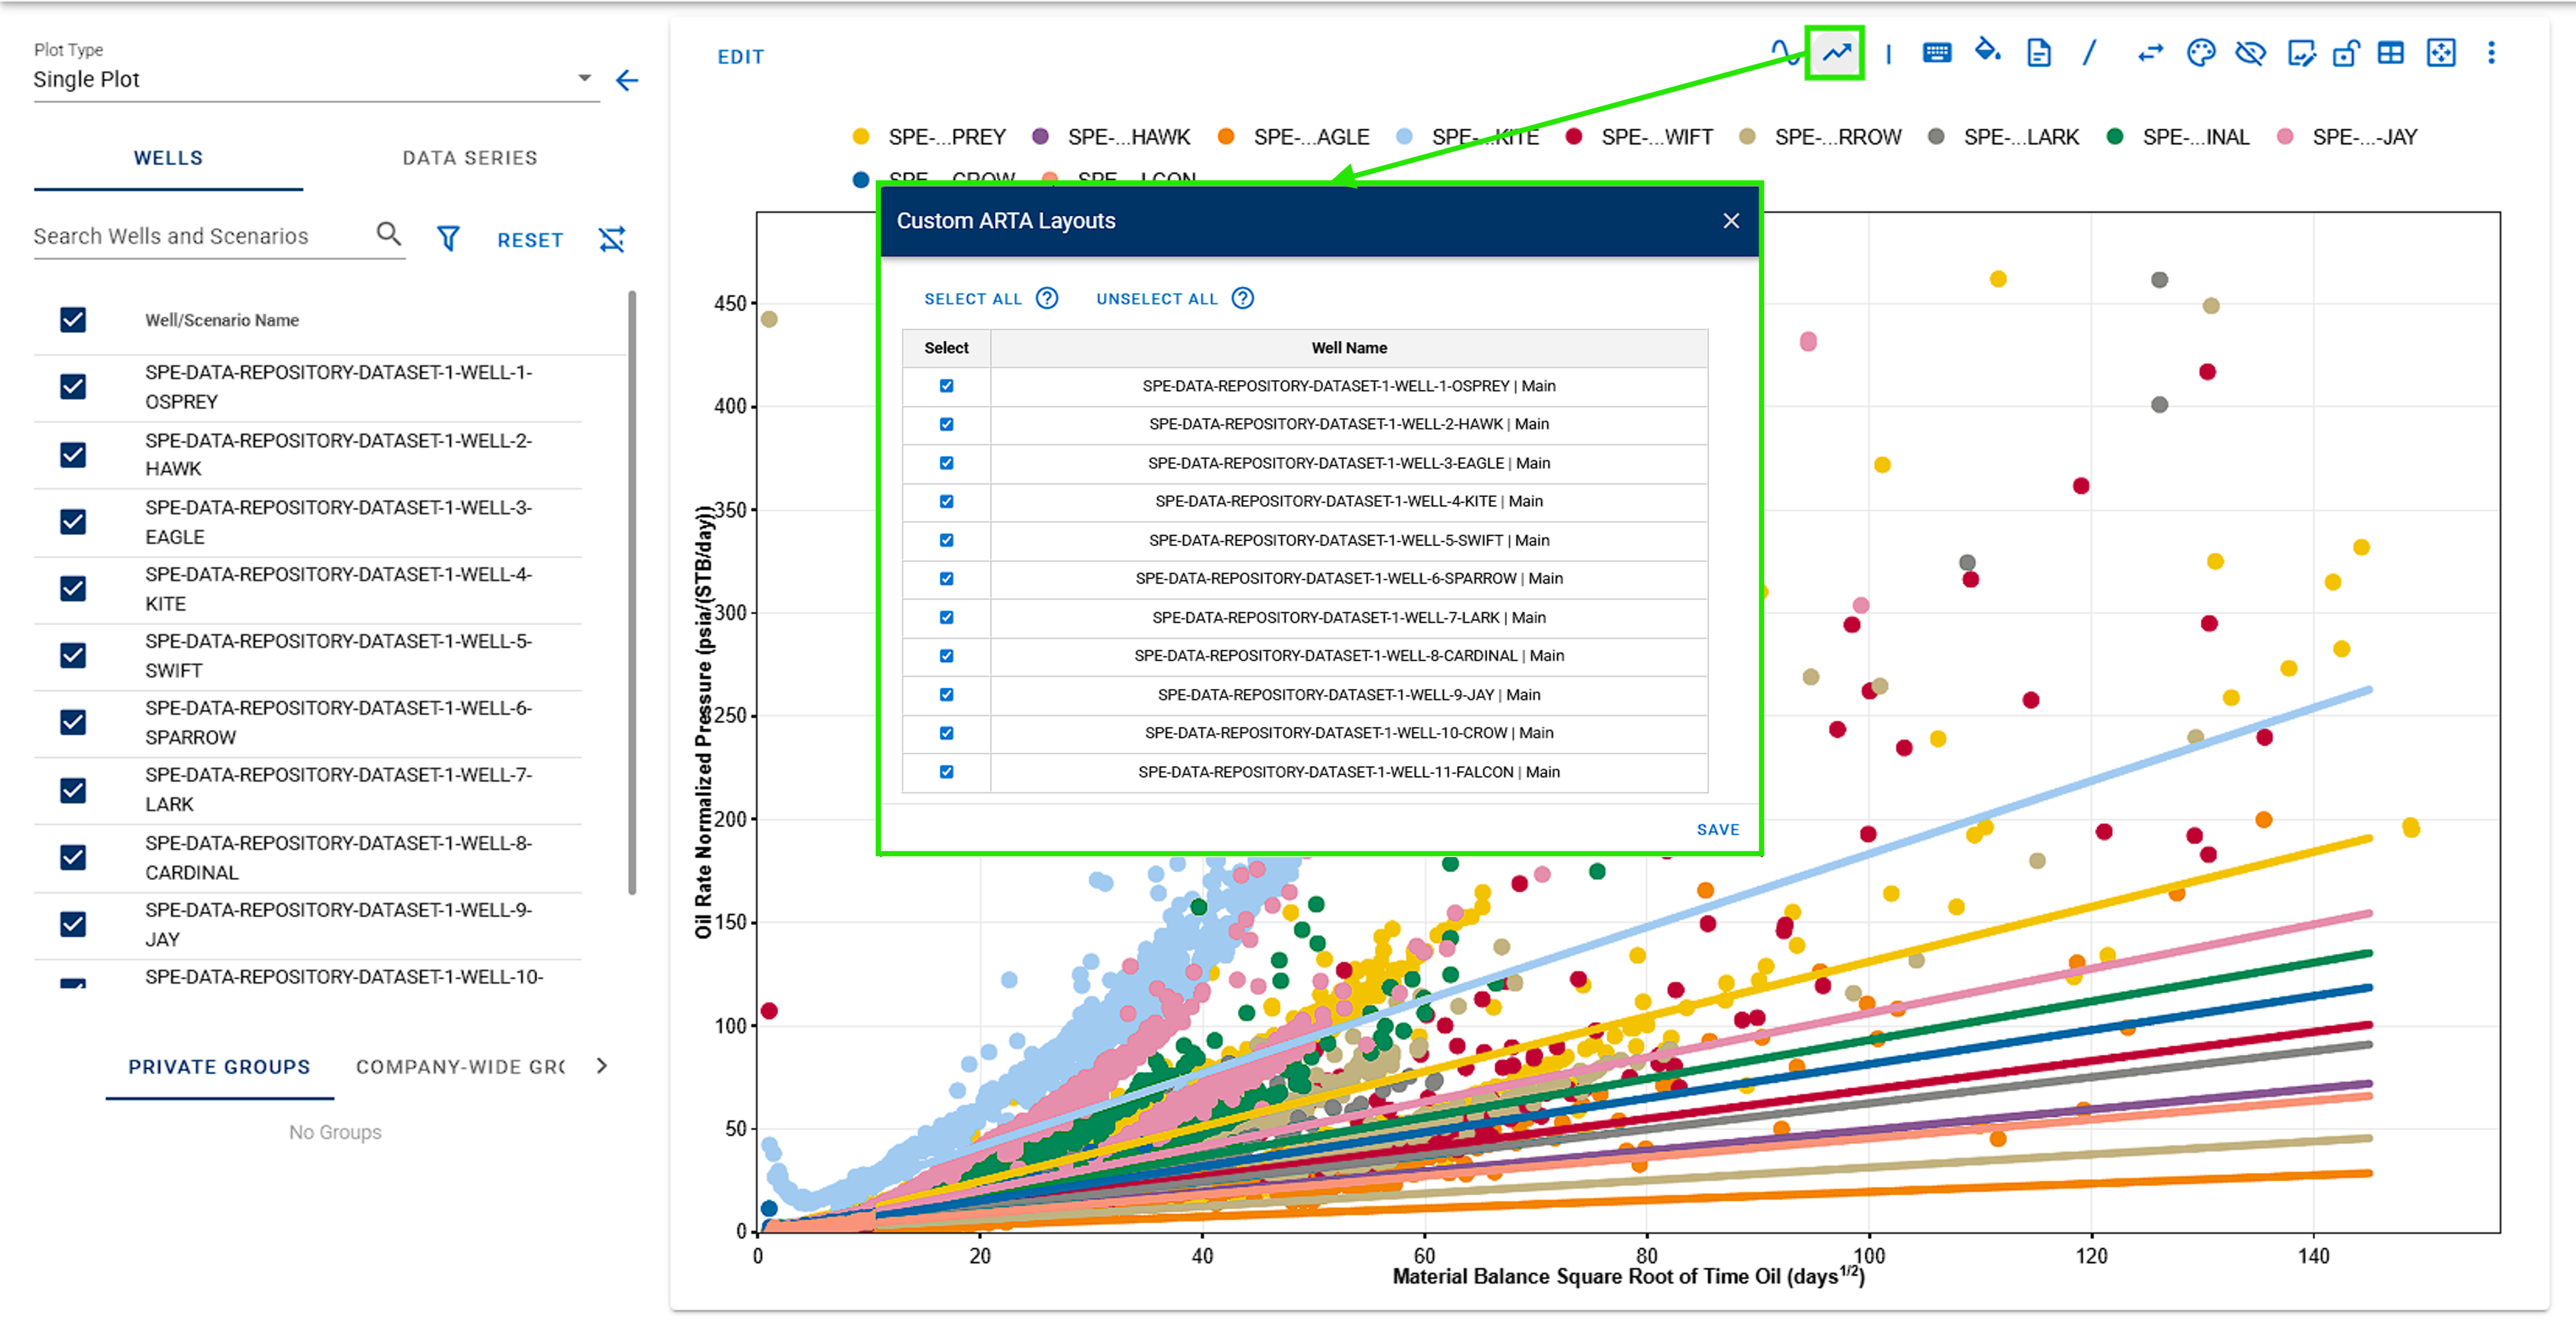The image size is (2576, 1324).
Task: Open the table grid layout icon
Action: pyautogui.click(x=2391, y=53)
